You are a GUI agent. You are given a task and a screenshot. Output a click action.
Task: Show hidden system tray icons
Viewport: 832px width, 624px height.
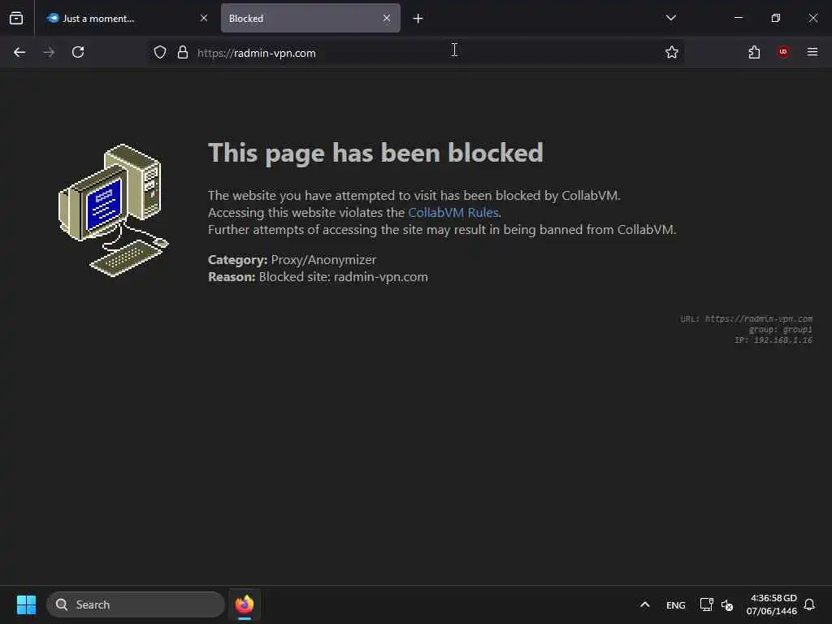coord(644,604)
